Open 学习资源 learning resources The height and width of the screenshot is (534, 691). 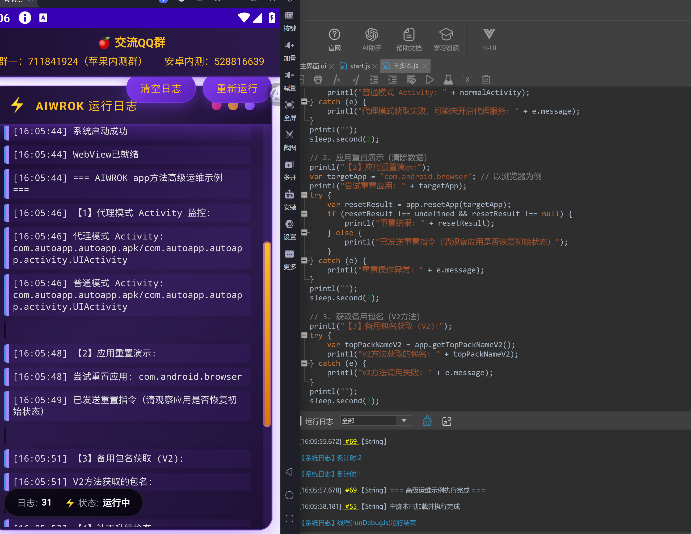(446, 40)
